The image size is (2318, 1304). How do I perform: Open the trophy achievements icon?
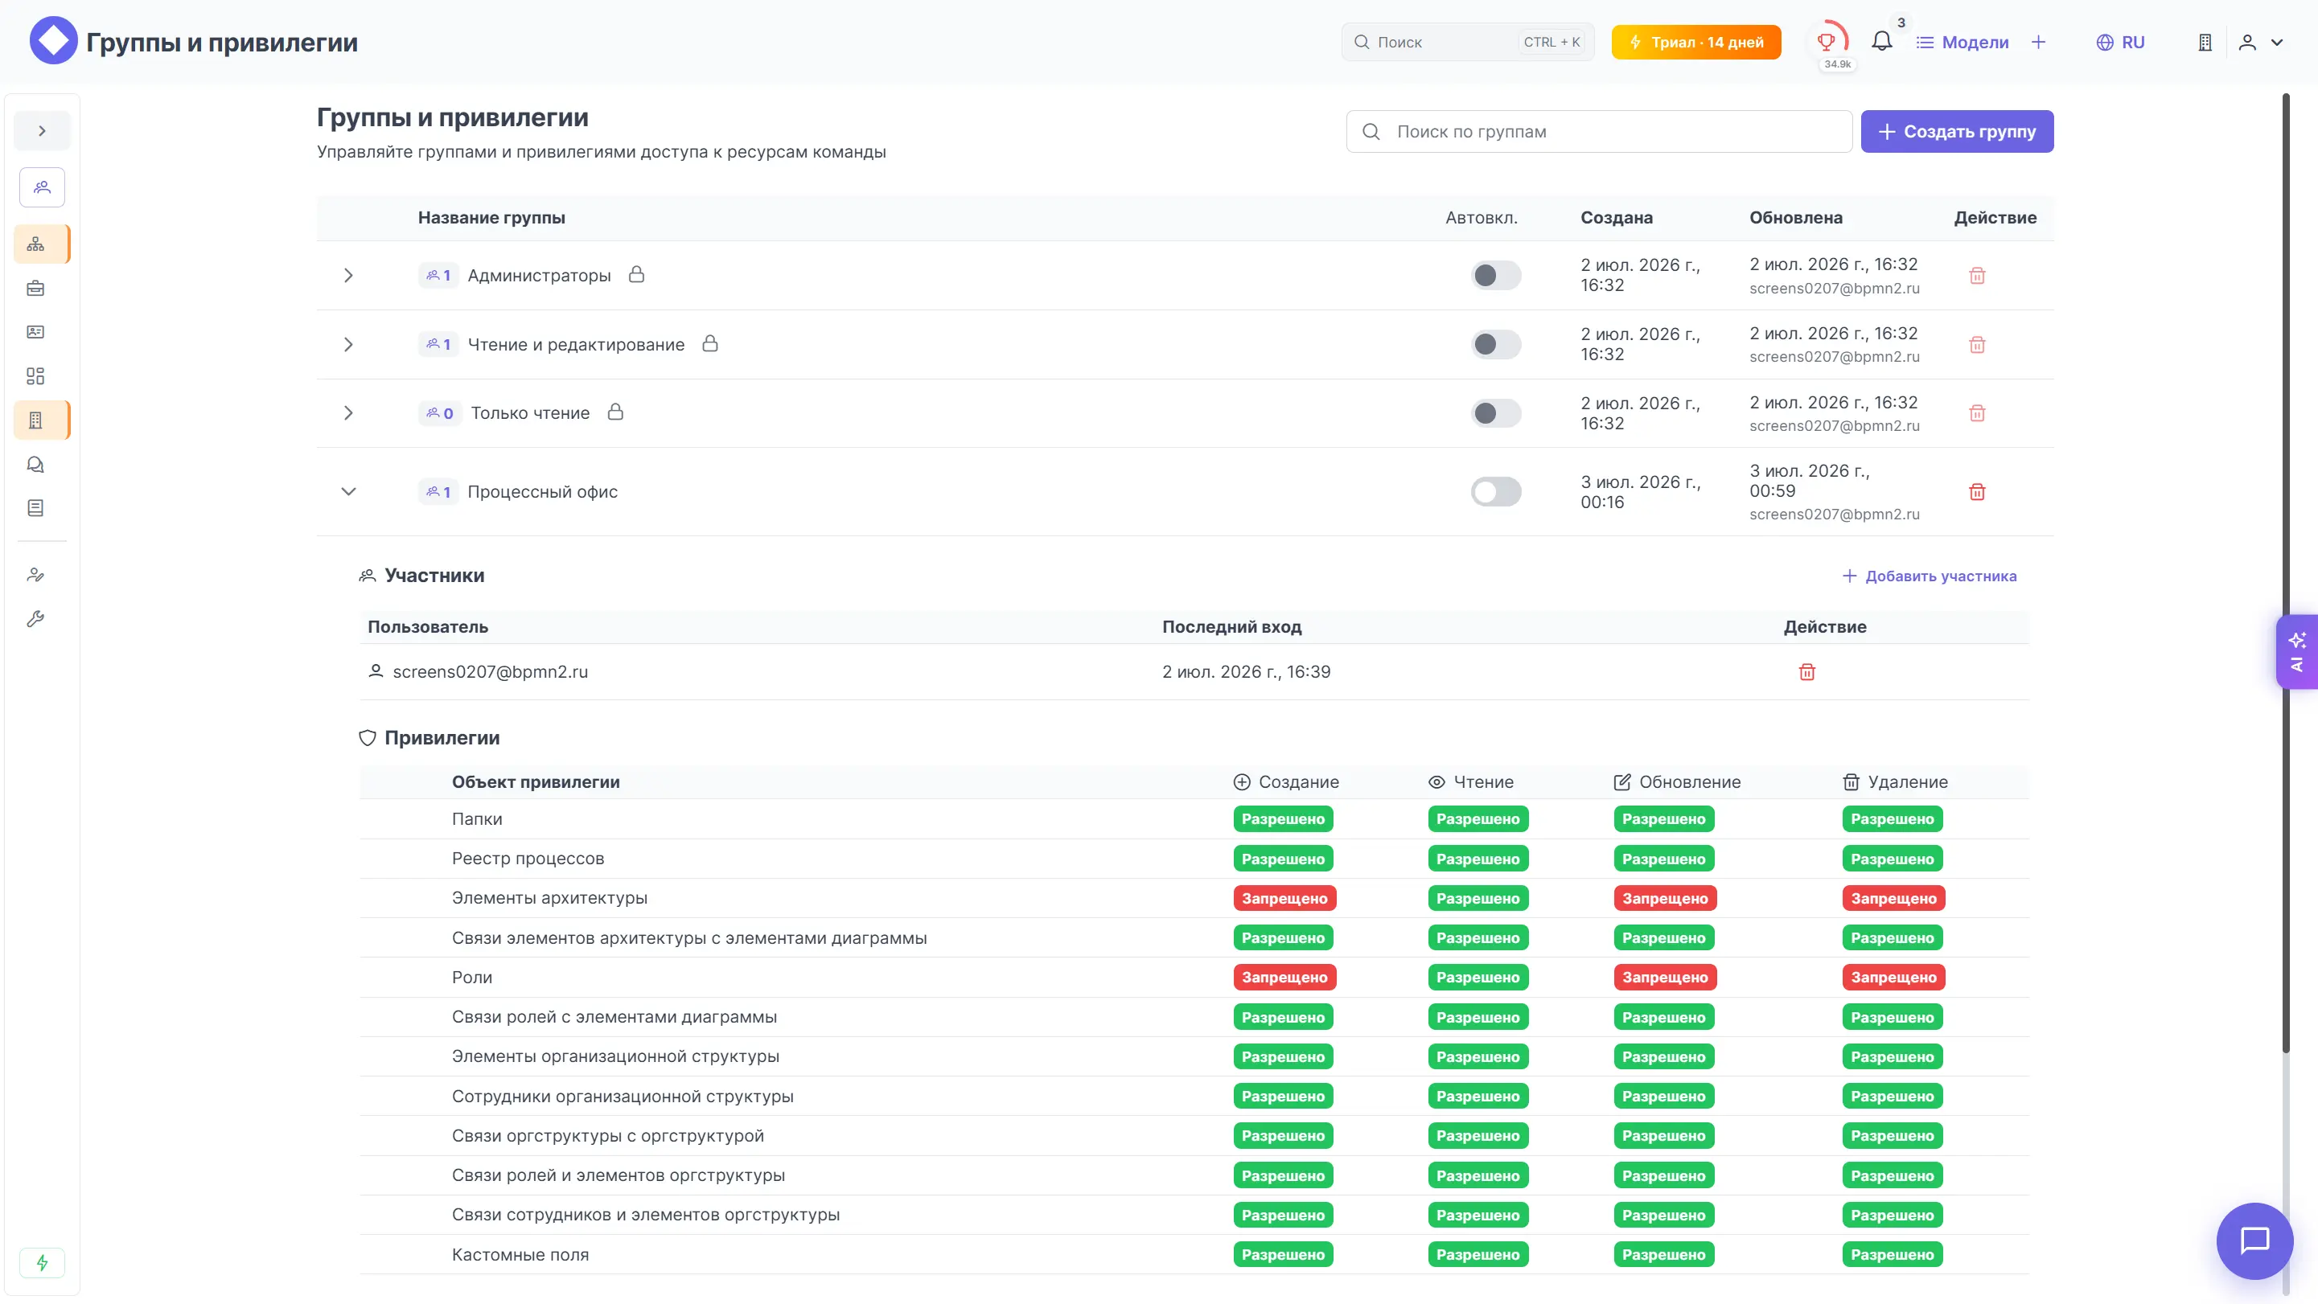[1826, 41]
